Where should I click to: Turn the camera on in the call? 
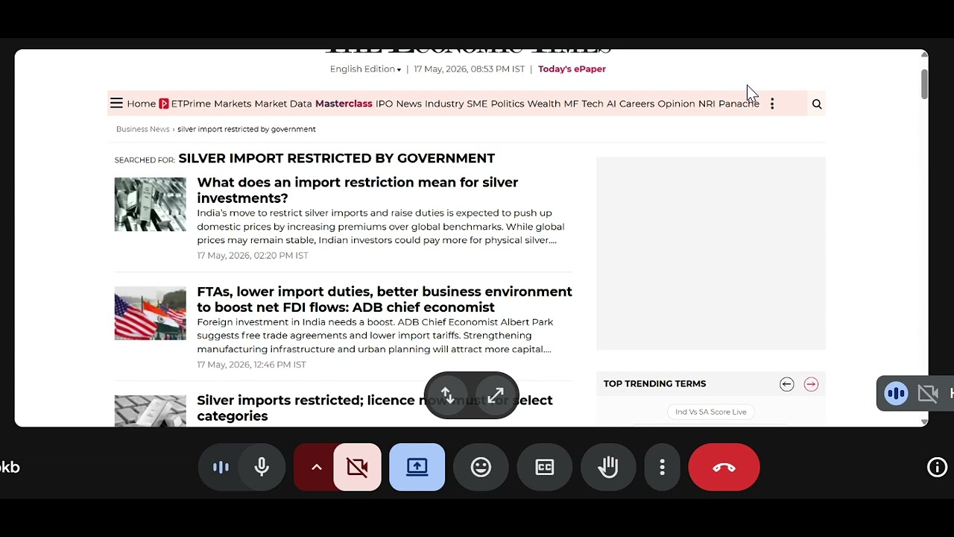(357, 468)
